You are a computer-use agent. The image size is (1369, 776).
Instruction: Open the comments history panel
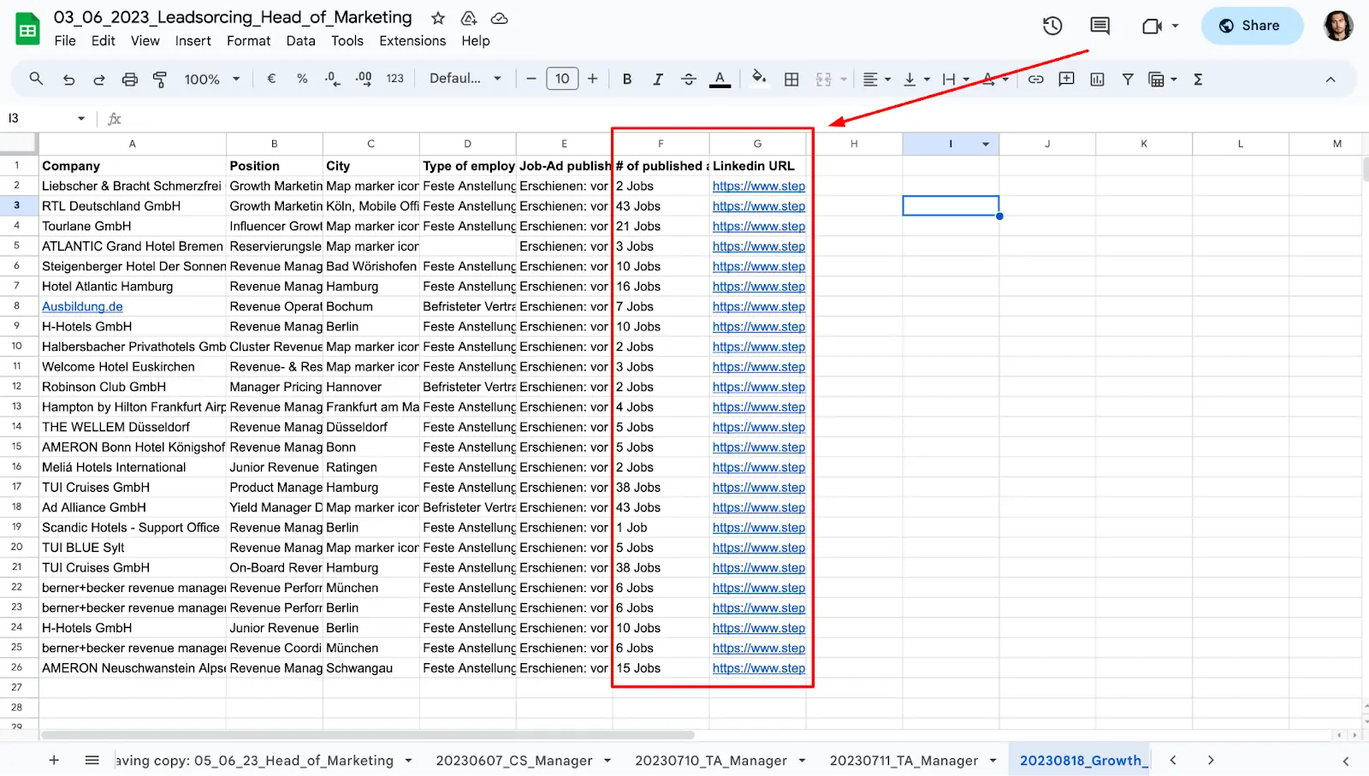[x=1100, y=26]
